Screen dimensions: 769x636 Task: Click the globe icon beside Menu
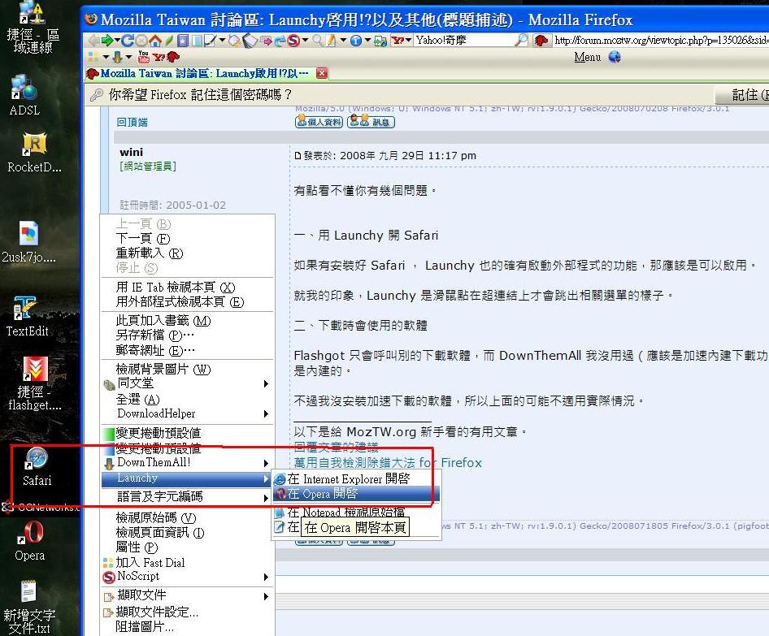pyautogui.click(x=615, y=57)
